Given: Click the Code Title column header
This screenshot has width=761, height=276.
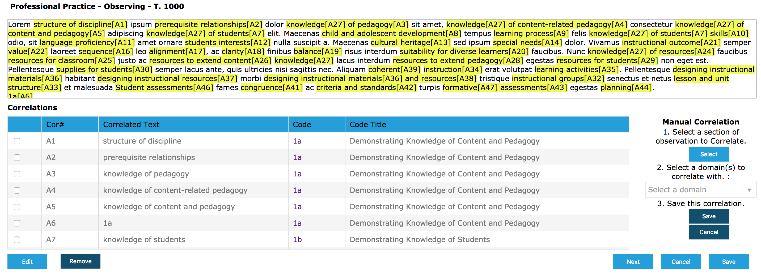Looking at the screenshot, I should 487,124.
